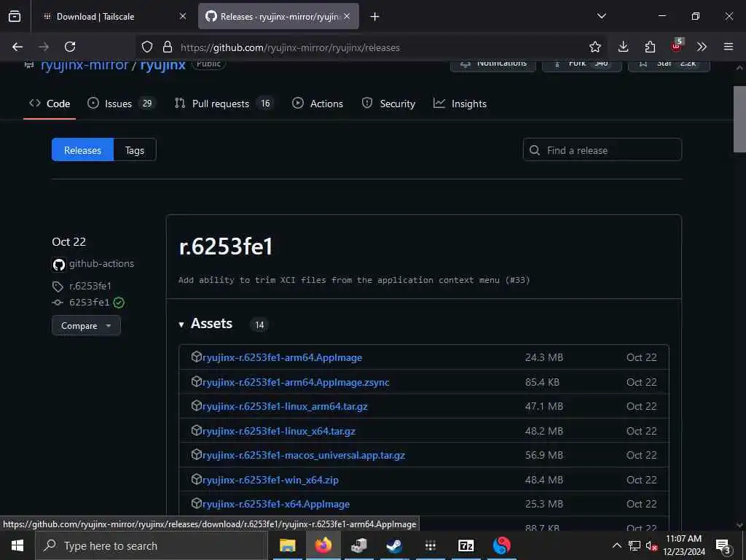Screen dimensions: 746x560
Task: Click the browser back arrow
Action: [x=17, y=47]
